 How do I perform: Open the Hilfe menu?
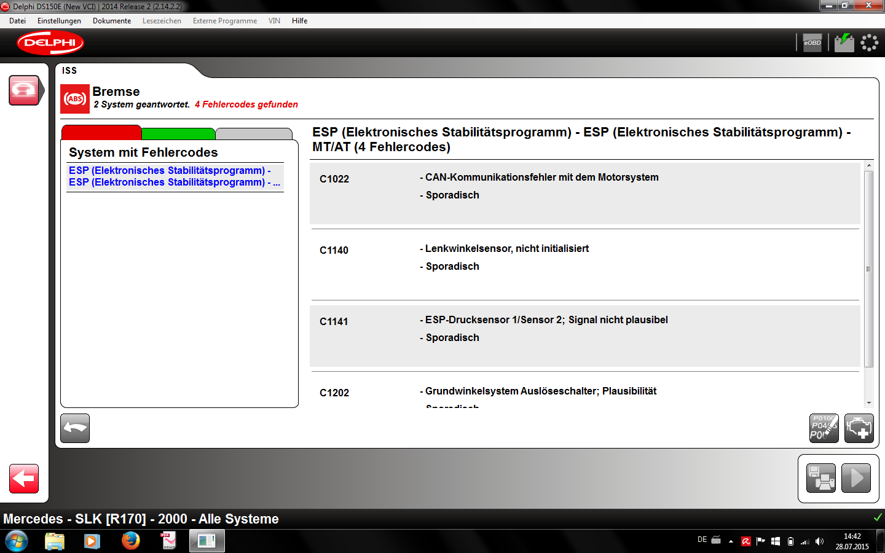299,21
